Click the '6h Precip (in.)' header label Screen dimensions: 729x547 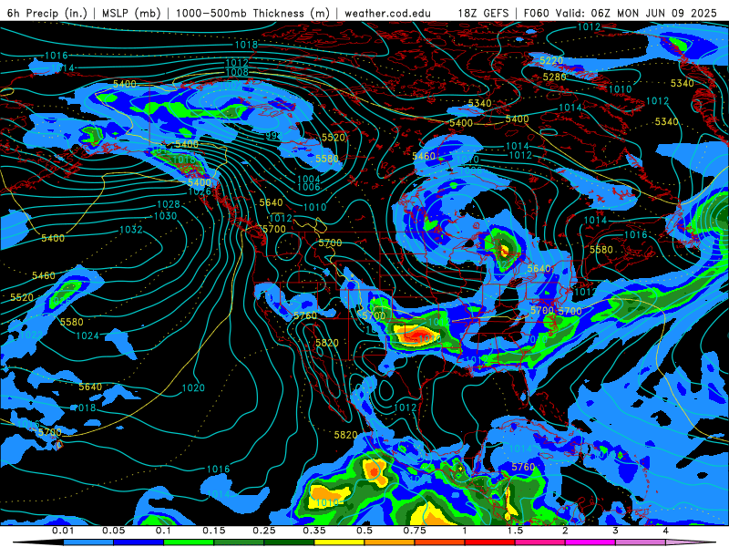[47, 13]
